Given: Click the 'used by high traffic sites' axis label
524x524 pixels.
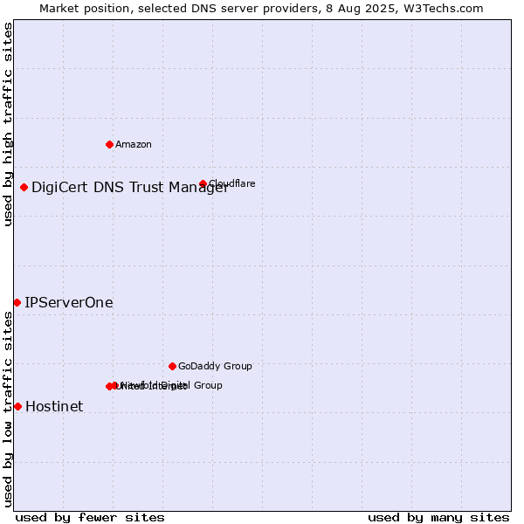Looking at the screenshot, I should (x=7, y=124).
